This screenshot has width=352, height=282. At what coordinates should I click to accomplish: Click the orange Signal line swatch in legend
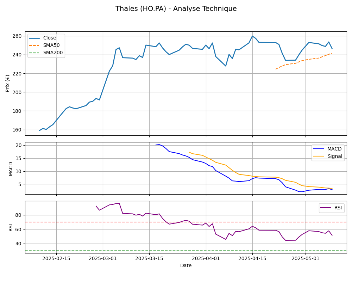click(319, 156)
